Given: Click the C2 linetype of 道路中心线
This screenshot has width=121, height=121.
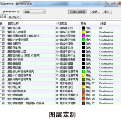Looking at the screenshot, I should [x=101, y=28].
